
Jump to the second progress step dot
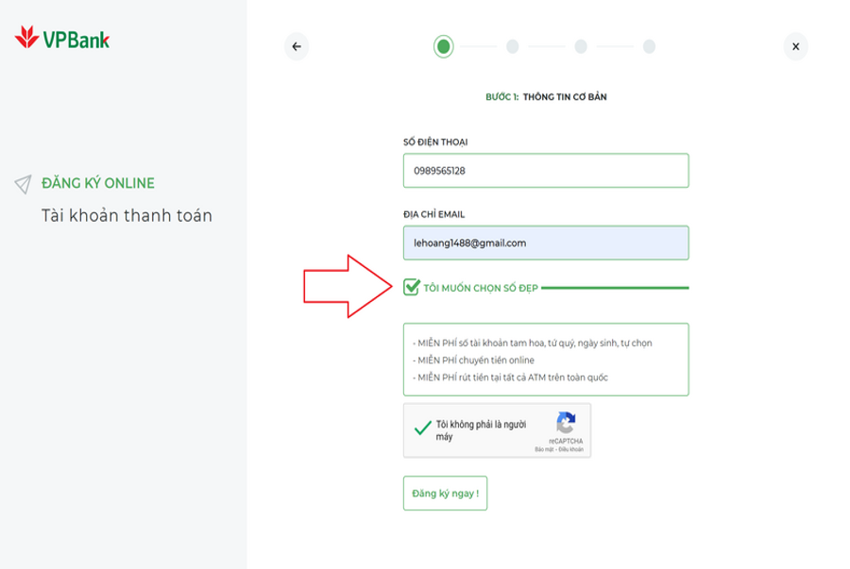coord(512,46)
